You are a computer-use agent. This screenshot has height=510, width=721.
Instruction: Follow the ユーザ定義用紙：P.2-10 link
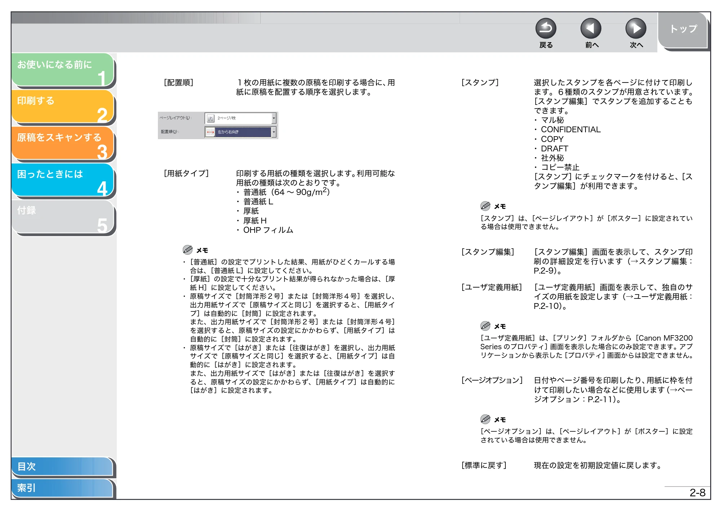coord(613,301)
